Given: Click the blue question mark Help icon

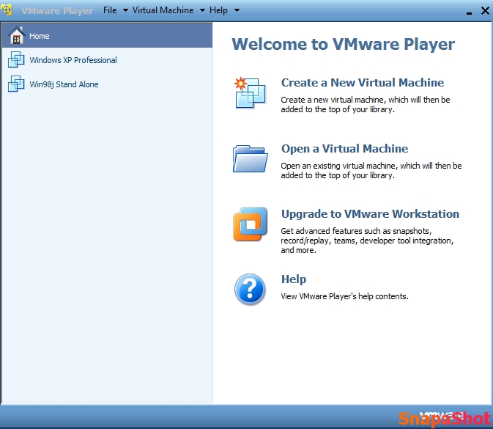Looking at the screenshot, I should click(250, 289).
